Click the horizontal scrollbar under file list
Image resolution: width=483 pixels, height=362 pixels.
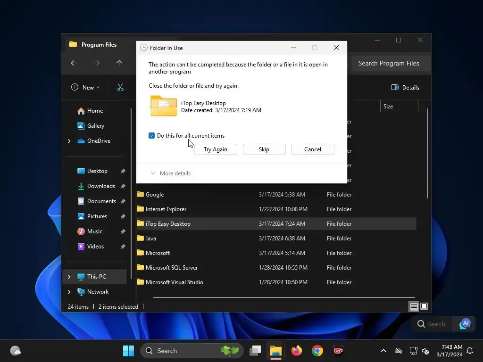pyautogui.click(x=283, y=297)
